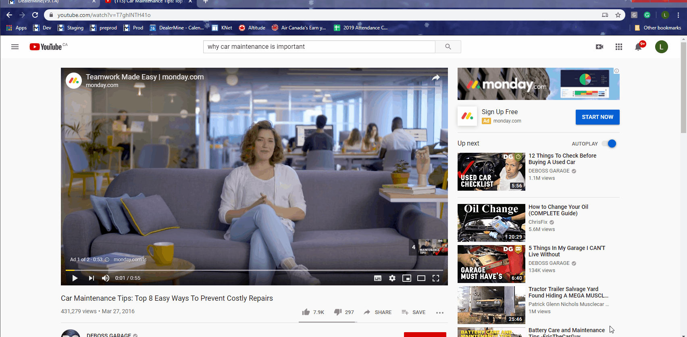Open YouTube notifications bell

[x=638, y=47]
